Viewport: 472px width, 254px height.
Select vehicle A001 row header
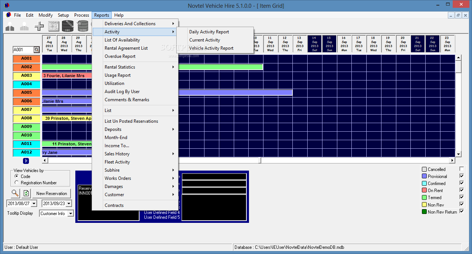[26, 59]
